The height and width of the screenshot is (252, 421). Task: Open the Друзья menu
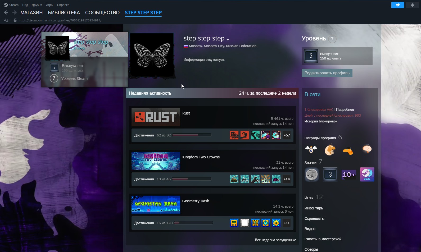37,5
